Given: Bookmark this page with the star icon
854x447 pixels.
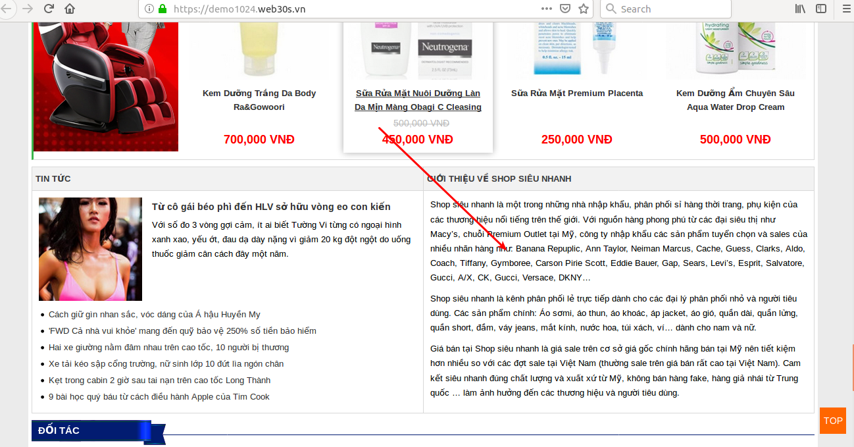Looking at the screenshot, I should tap(584, 9).
